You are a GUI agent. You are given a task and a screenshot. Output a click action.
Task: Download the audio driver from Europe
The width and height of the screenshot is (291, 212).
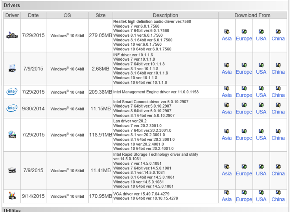[x=244, y=39]
